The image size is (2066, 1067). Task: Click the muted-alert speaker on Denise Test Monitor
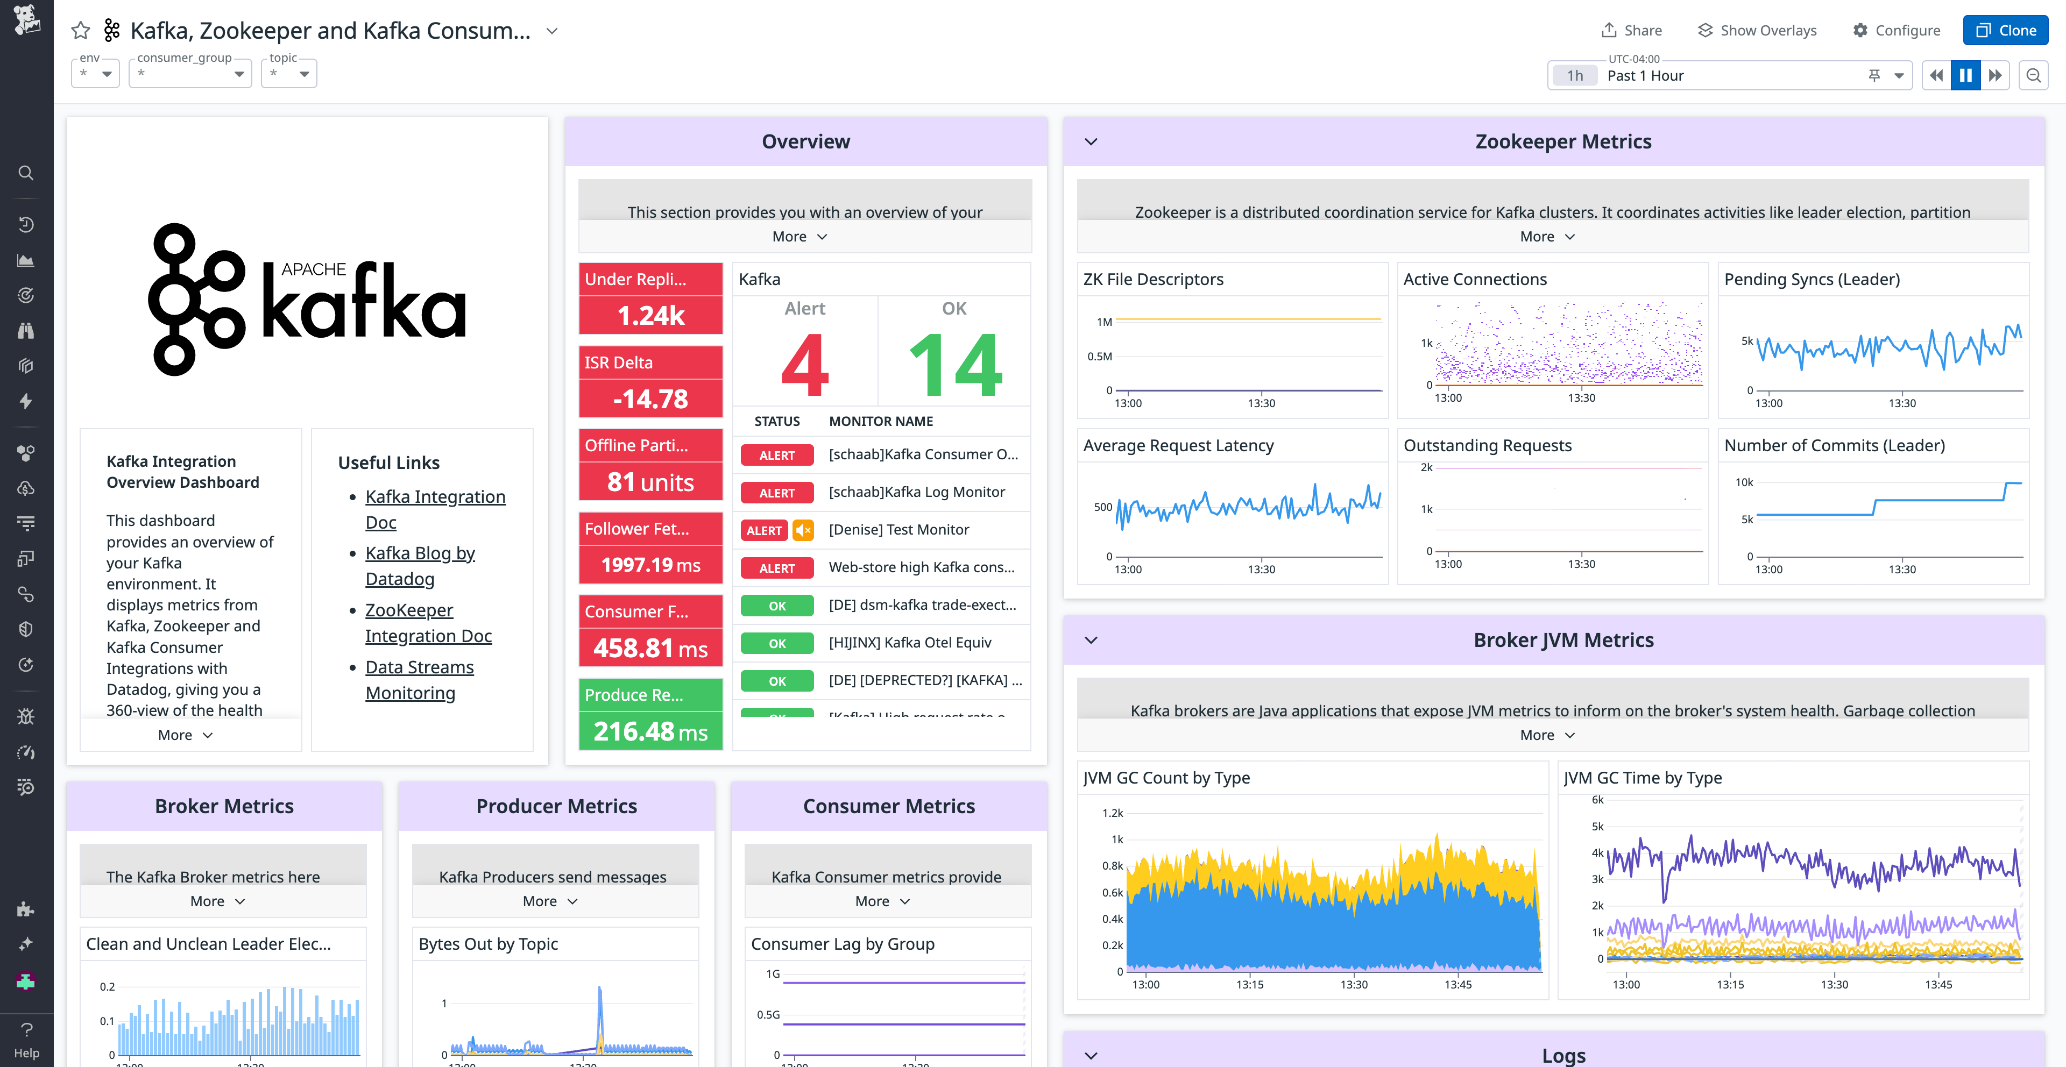[803, 530]
